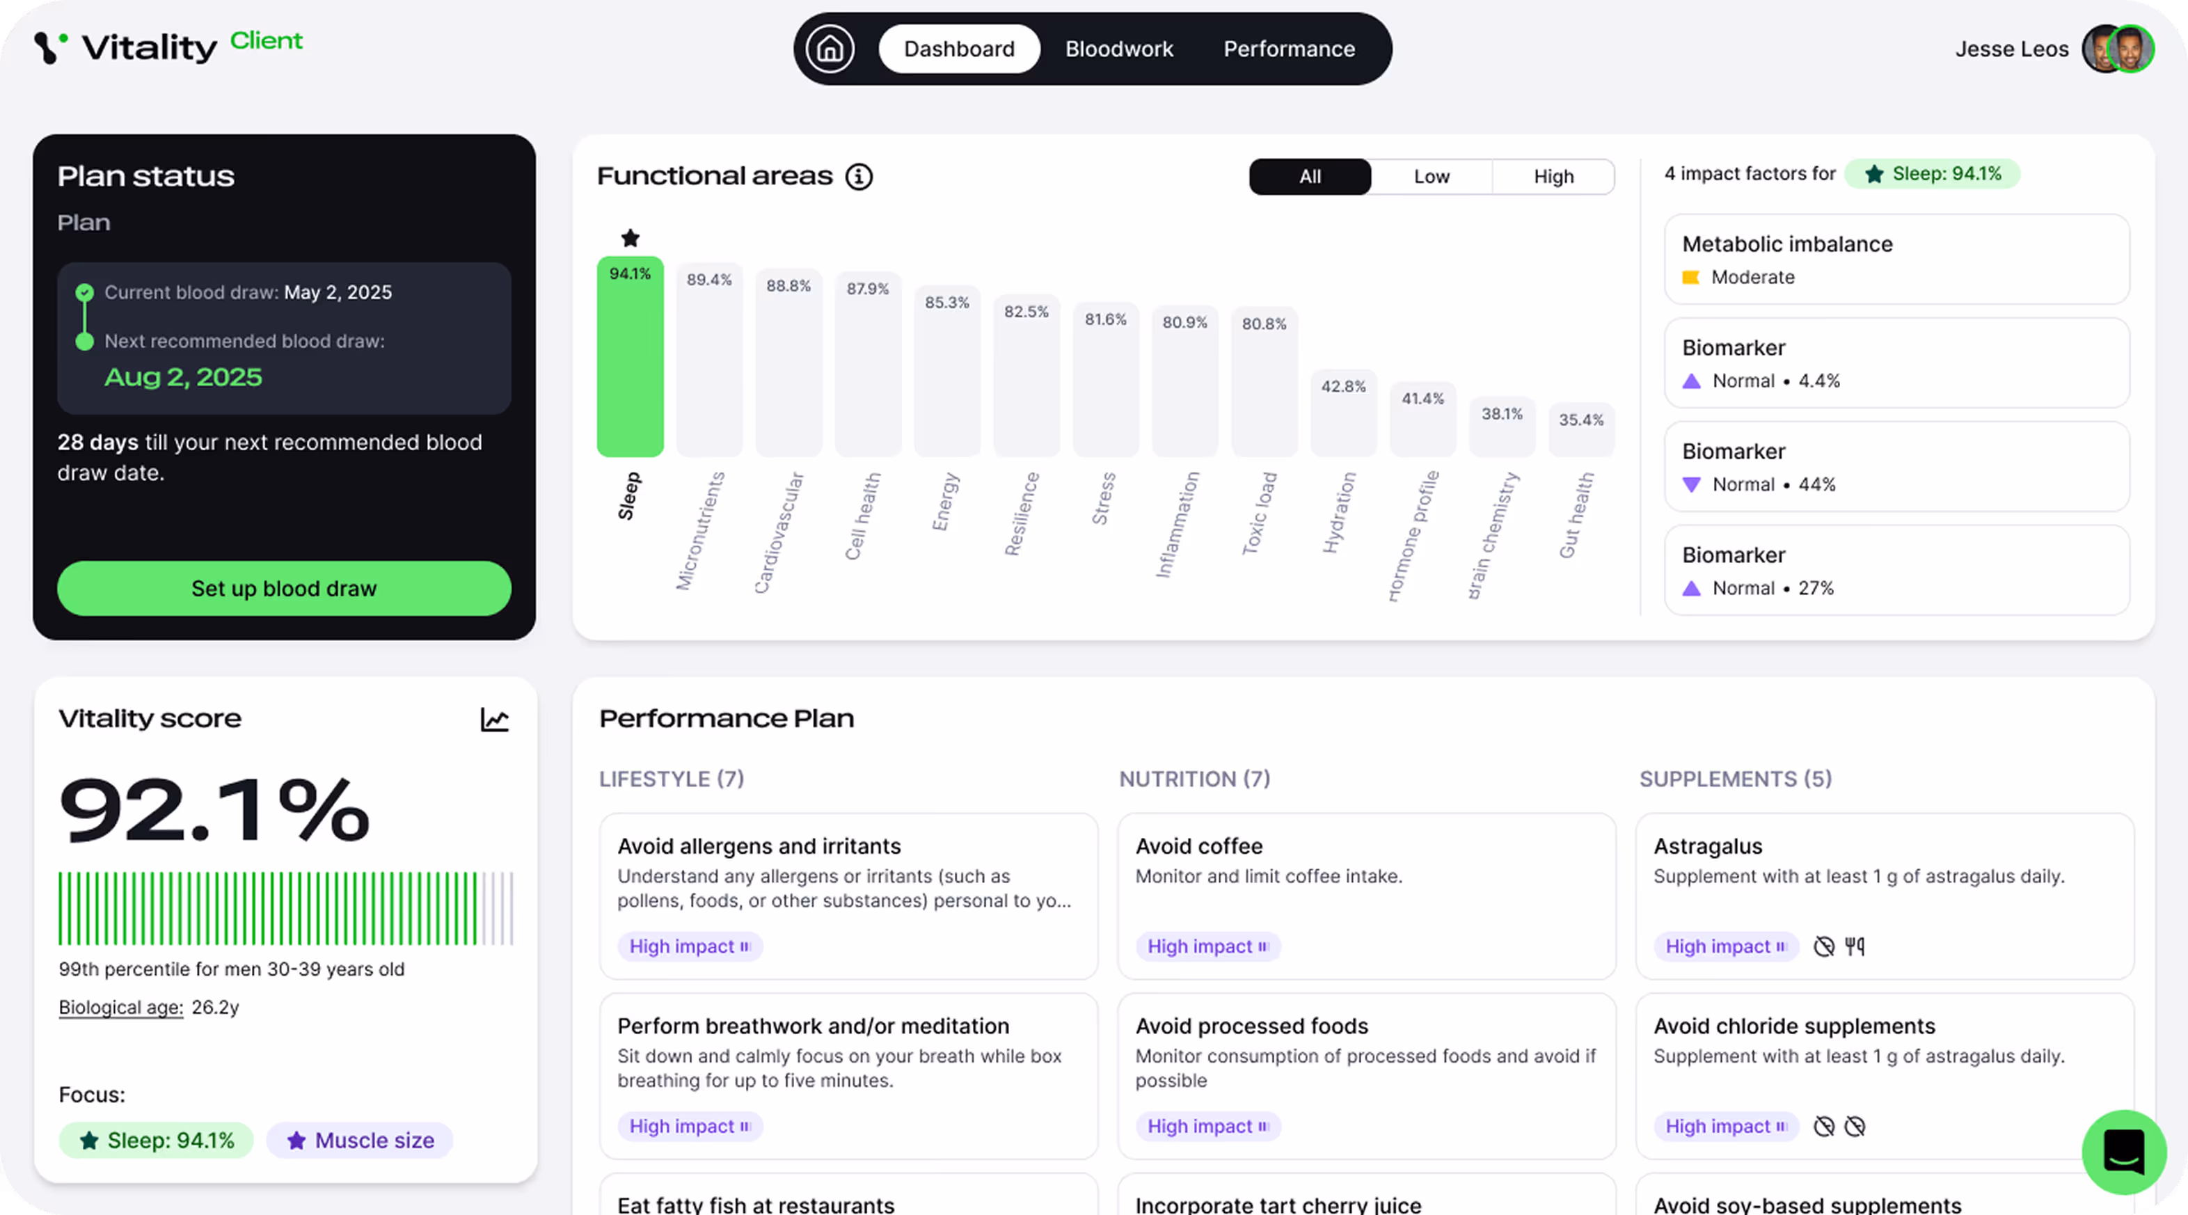Click the Muscle size focus chip
Screen dimensions: 2188x1215
(x=359, y=1141)
